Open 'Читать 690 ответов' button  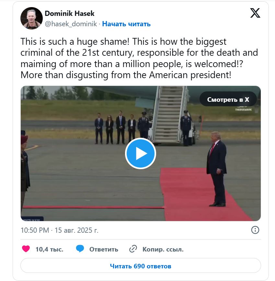[x=141, y=265]
